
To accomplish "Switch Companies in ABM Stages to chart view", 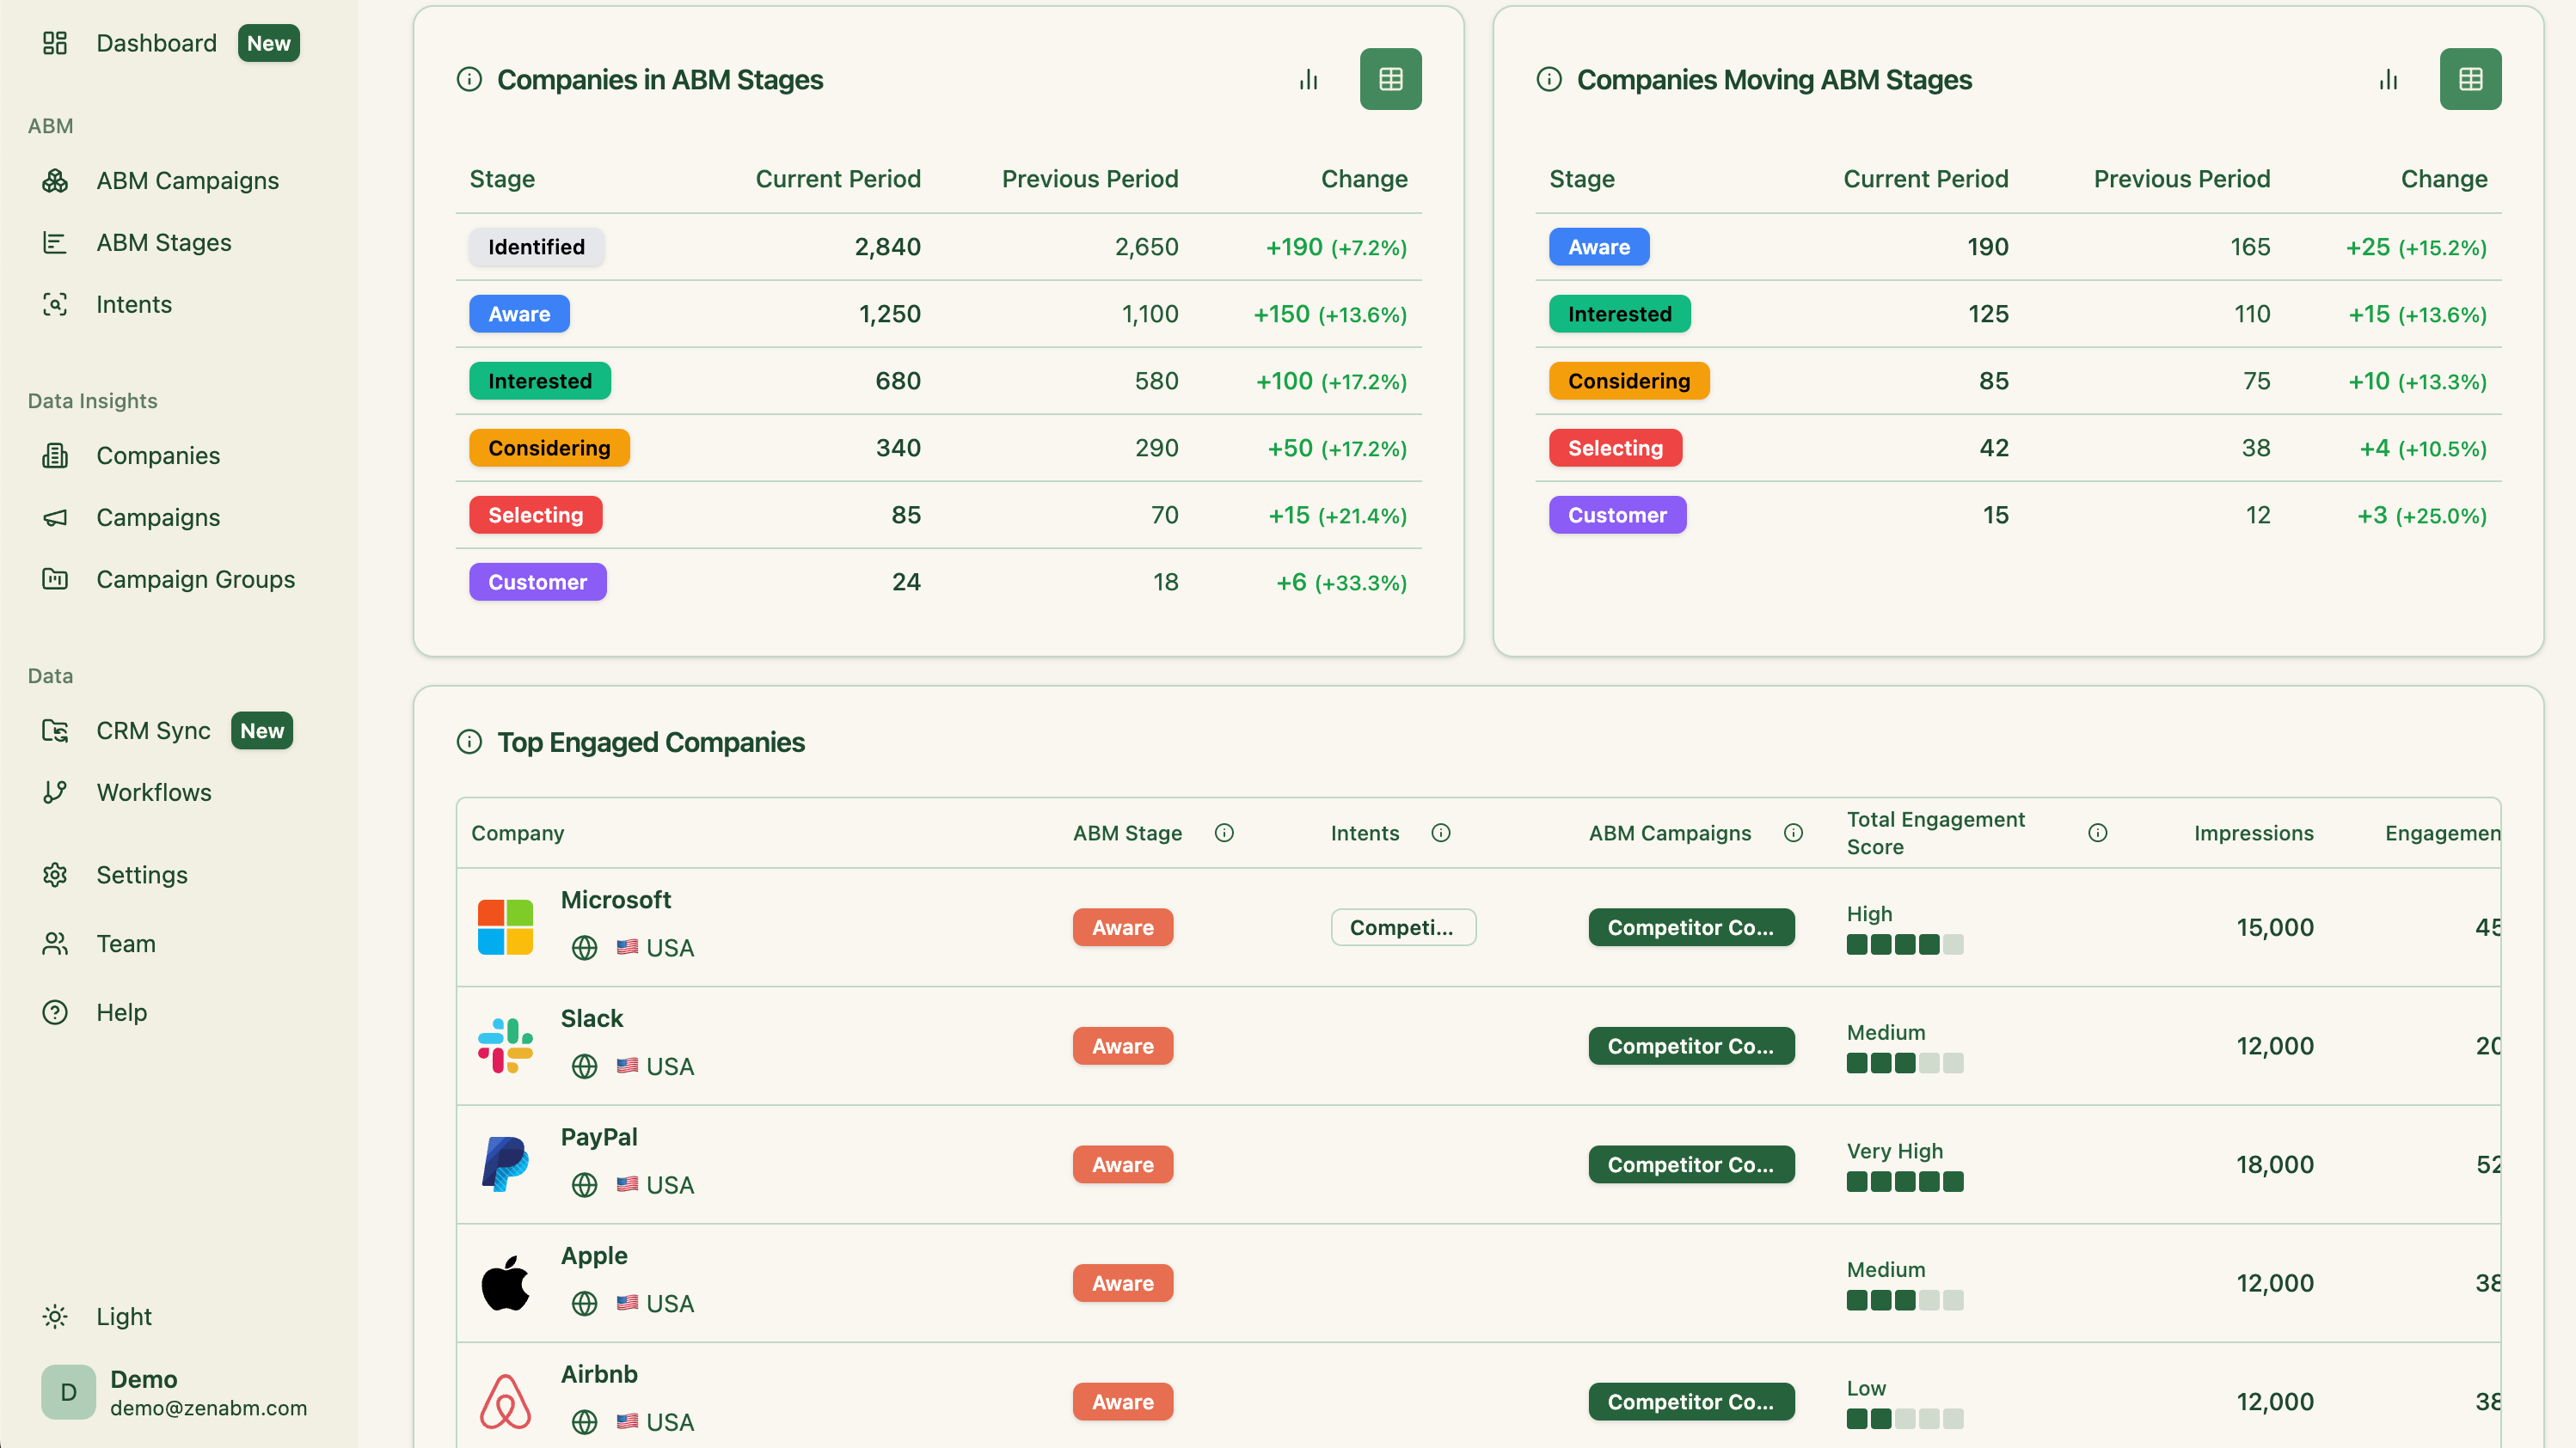I will [x=1309, y=79].
